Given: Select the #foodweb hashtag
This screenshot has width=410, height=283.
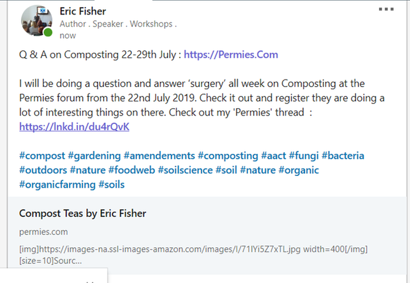Looking at the screenshot, I should (132, 170).
